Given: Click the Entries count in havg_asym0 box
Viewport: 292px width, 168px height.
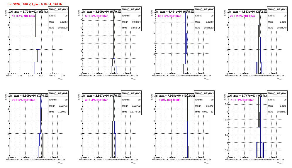Looking at the screenshot, I should pos(66,16).
